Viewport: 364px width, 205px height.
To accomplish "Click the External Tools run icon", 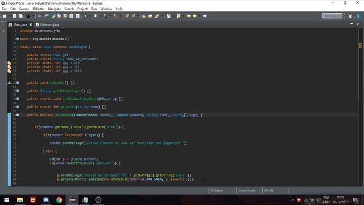I will pyautogui.click(x=116, y=16).
